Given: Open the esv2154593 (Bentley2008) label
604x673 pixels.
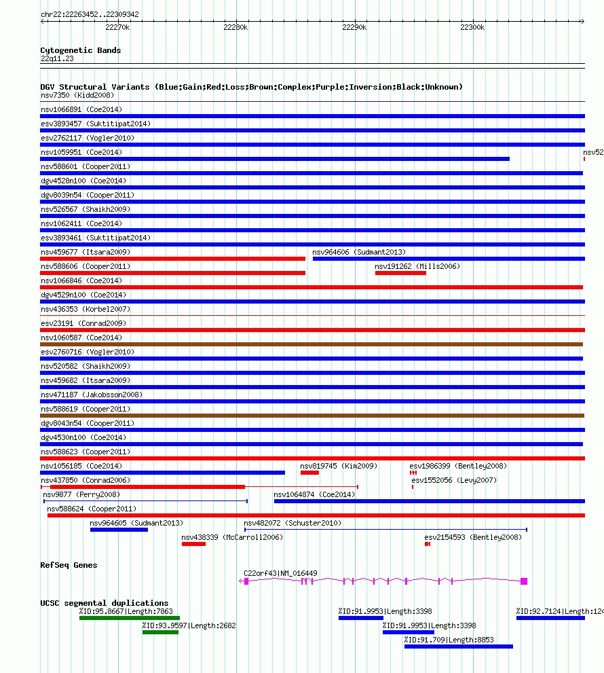Looking at the screenshot, I should pyautogui.click(x=473, y=537).
